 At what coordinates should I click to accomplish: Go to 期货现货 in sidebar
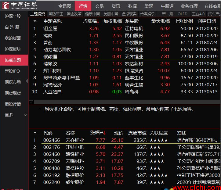13,93
